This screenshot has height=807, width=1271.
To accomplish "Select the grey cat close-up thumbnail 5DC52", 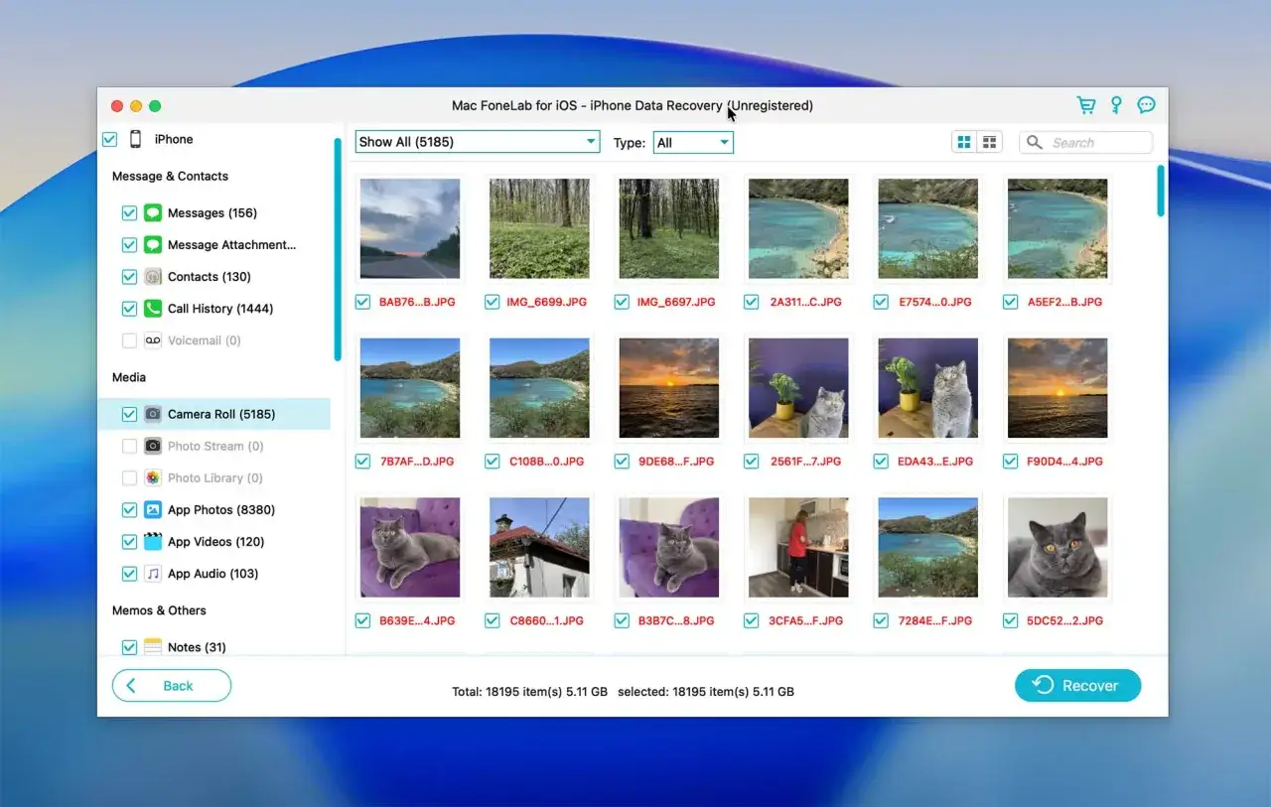I will (1057, 547).
